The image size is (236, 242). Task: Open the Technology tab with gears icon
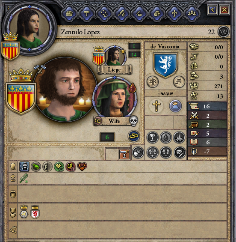[x=104, y=13]
